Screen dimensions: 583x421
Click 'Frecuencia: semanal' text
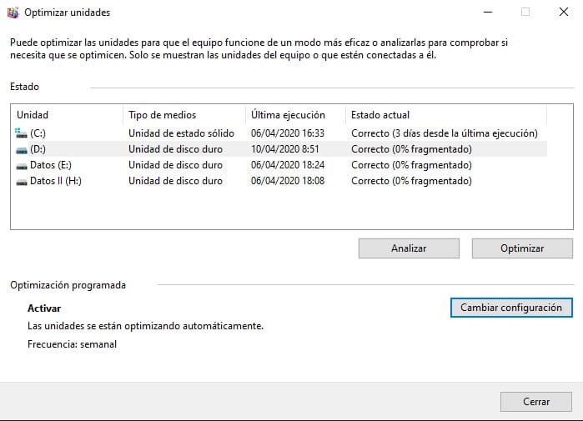[x=72, y=344]
